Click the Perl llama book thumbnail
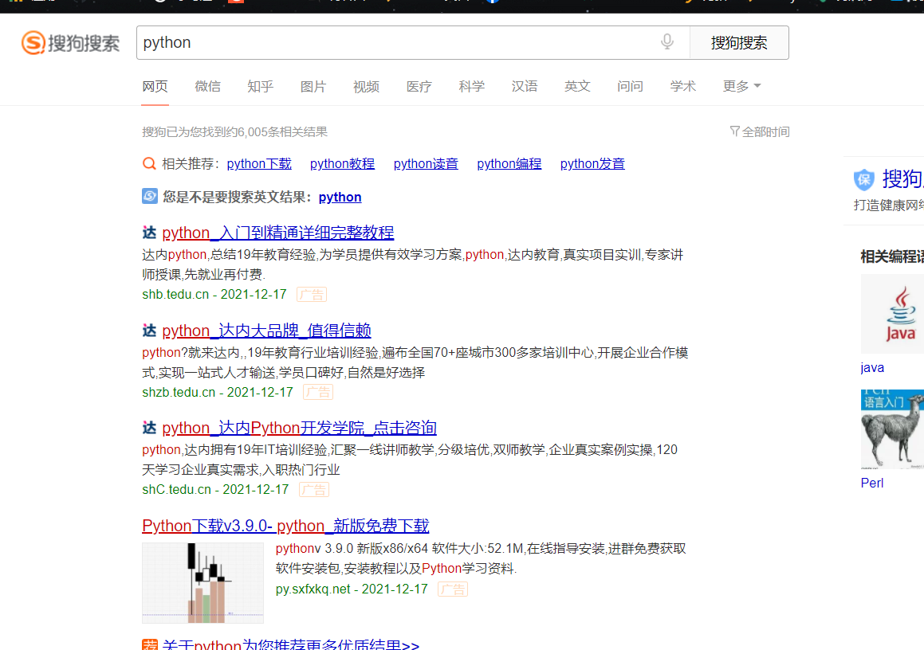The image size is (924, 650). tap(892, 429)
